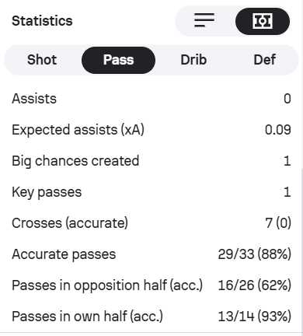Click the 7 (0) crosses value
The width and height of the screenshot is (303, 336).
pyautogui.click(x=278, y=223)
